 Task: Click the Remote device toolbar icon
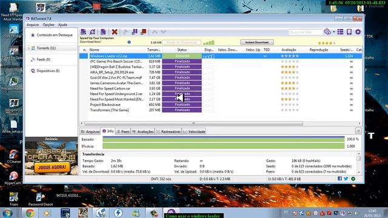click(x=349, y=32)
